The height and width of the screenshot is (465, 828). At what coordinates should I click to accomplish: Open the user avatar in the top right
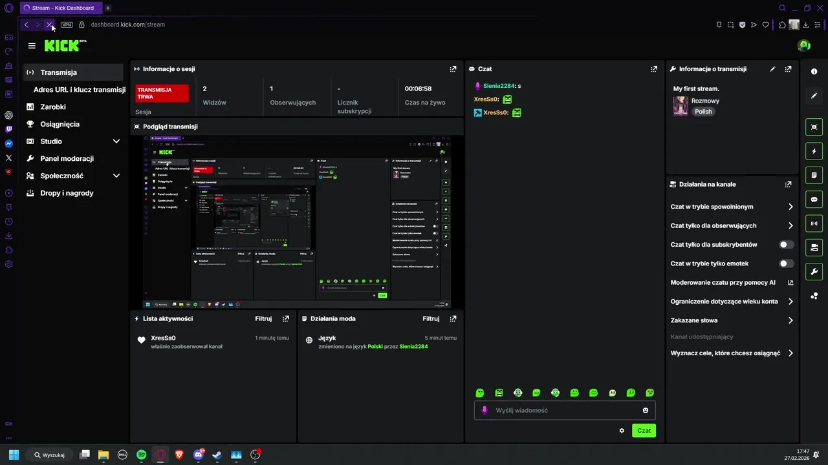pos(804,46)
